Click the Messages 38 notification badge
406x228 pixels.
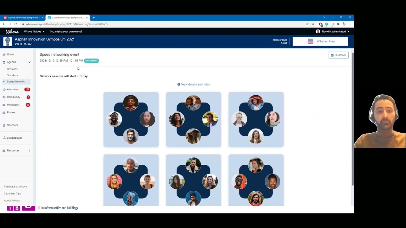28,105
